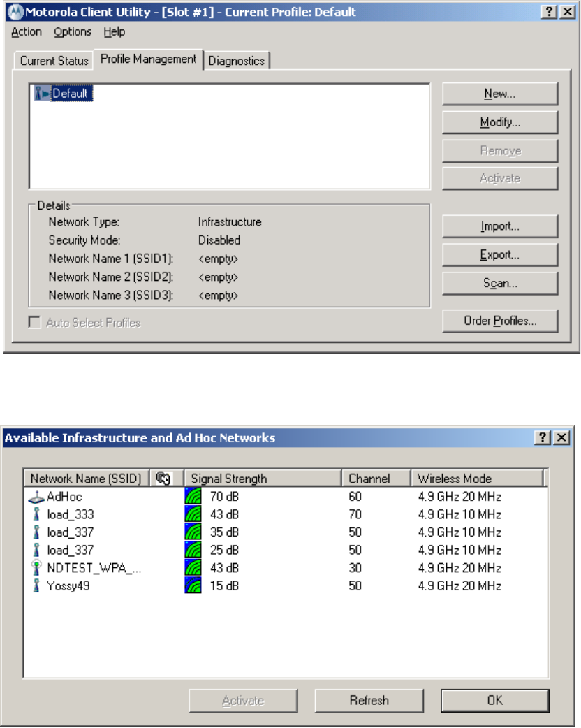Select the AdHoc network name
The image size is (581, 728).
point(64,497)
